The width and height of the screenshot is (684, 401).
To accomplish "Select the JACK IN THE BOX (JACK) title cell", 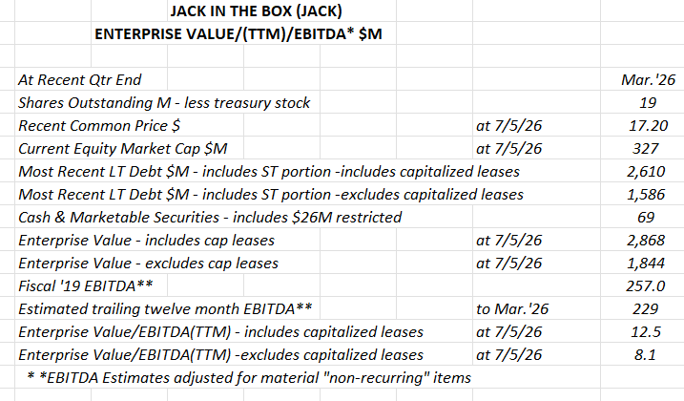I will tap(256, 11).
